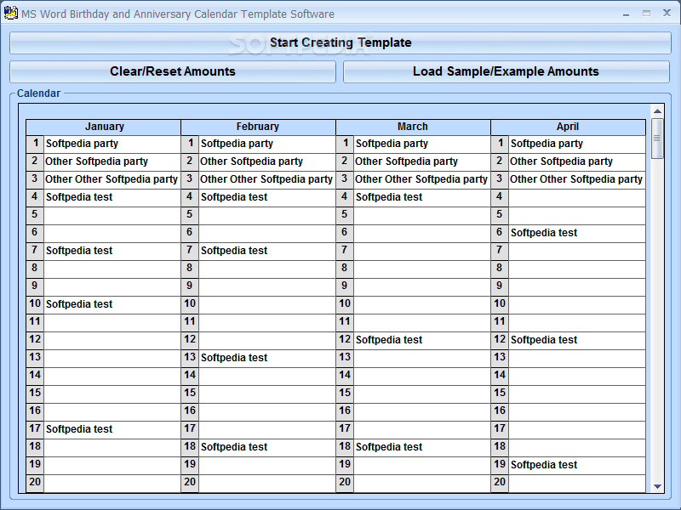681x510 pixels.
Task: Click the empty February 10 cell
Action: (x=267, y=304)
